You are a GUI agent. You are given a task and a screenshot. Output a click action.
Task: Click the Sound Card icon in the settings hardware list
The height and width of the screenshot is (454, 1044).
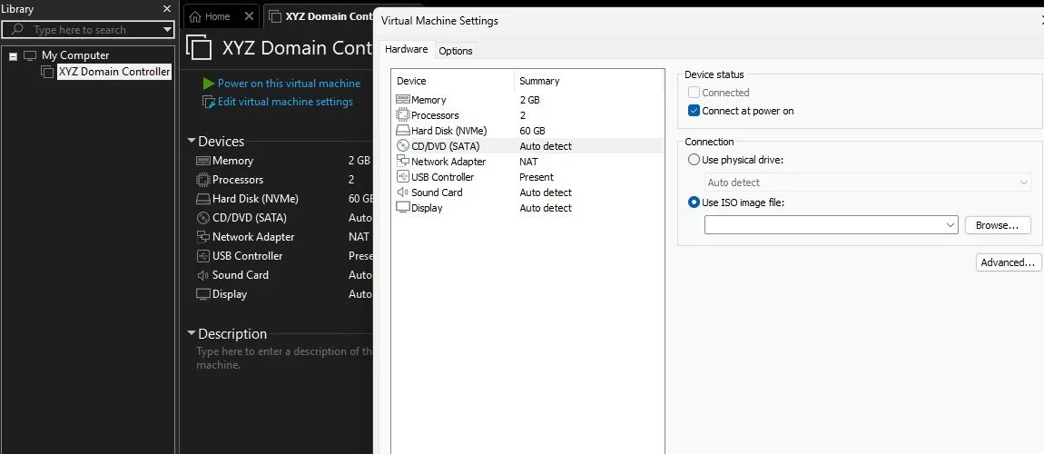403,192
